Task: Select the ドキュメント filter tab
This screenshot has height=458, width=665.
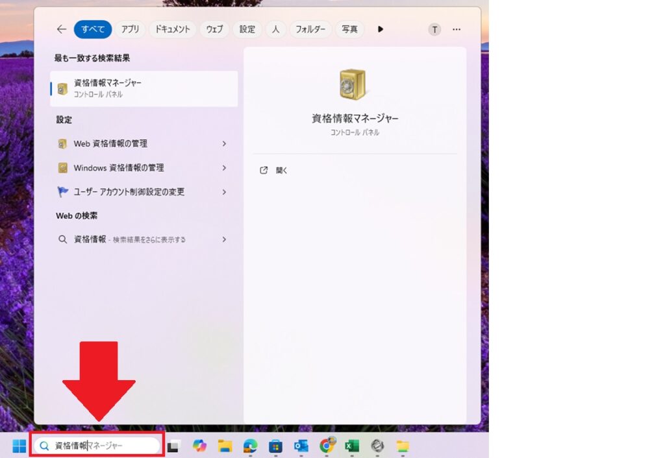Action: [x=172, y=29]
